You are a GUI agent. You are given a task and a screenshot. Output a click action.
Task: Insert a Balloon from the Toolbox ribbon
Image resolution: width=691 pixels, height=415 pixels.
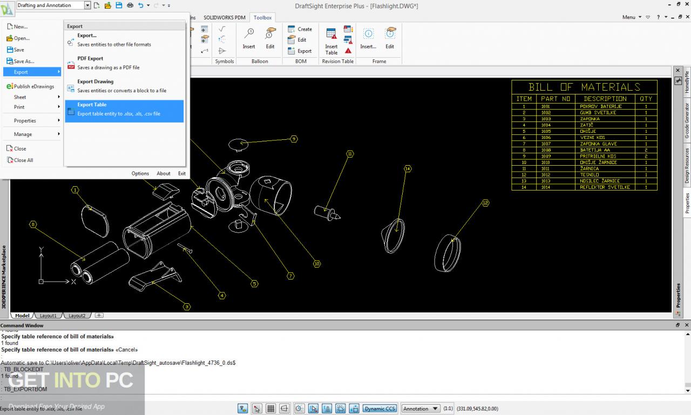[249, 38]
